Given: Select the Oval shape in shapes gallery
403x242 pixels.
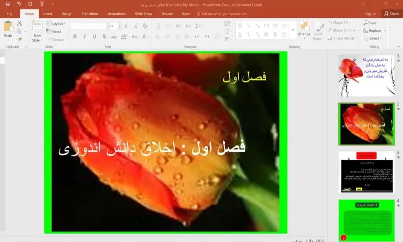Looking at the screenshot, I should (275, 26).
